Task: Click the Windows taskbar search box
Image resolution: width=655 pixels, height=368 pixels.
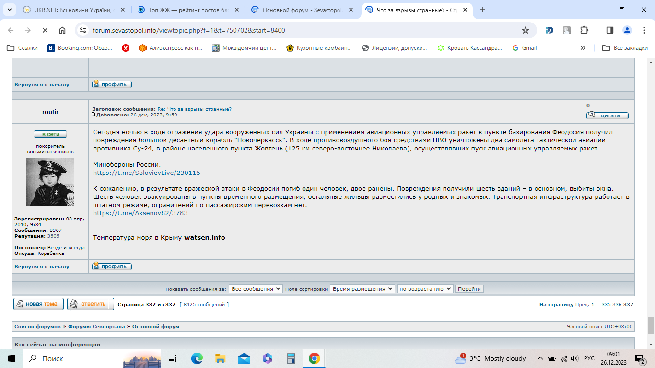Action: 92,358
